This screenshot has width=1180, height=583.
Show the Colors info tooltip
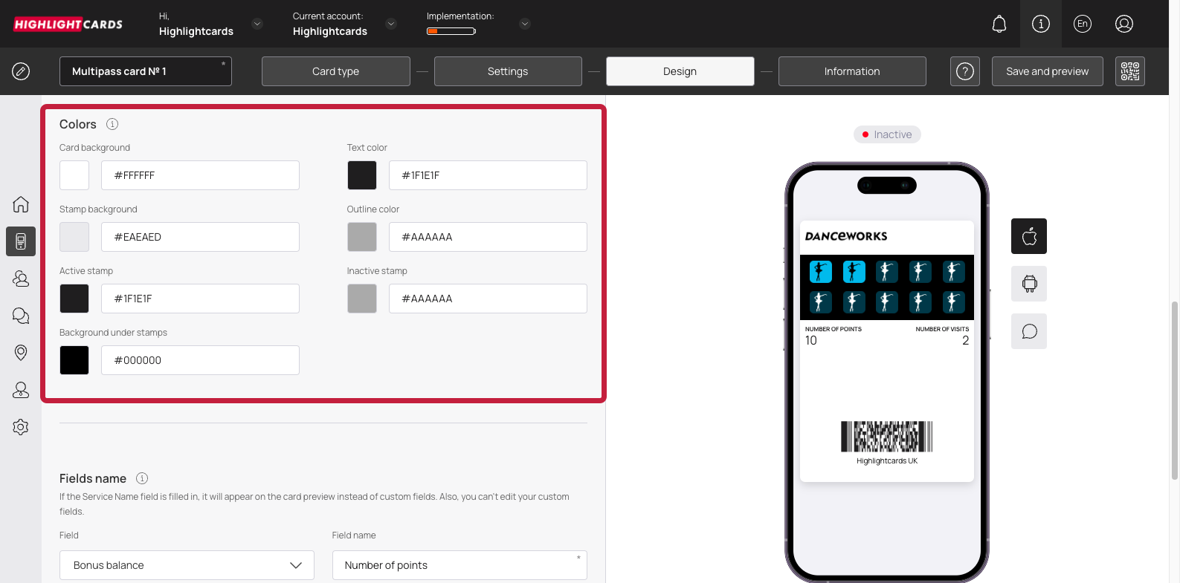tap(112, 124)
